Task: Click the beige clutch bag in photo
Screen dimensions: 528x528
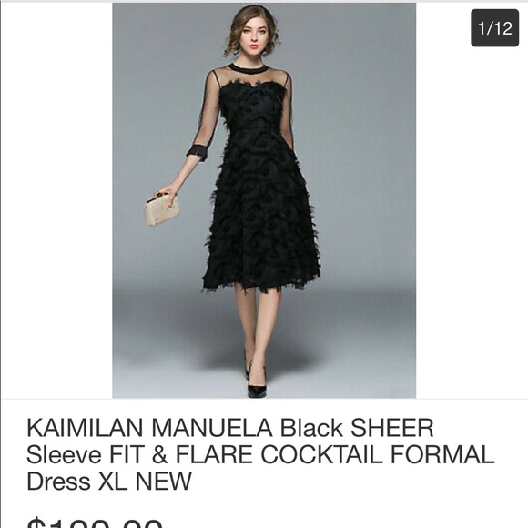Action: pyautogui.click(x=162, y=208)
